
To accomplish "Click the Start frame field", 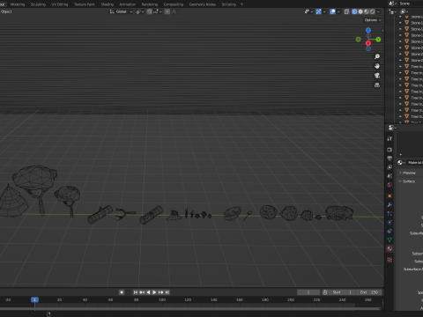I will [x=342, y=292].
